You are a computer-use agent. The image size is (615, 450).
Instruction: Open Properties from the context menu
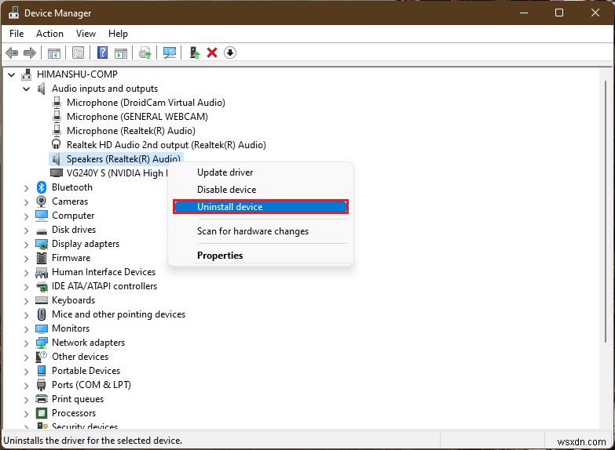[261, 256]
